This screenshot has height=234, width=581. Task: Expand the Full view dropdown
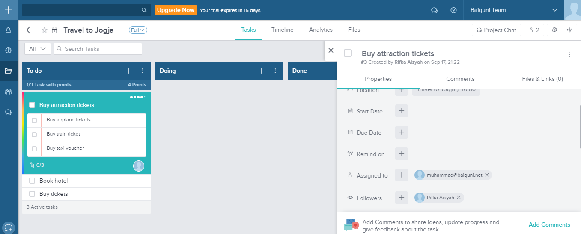138,30
